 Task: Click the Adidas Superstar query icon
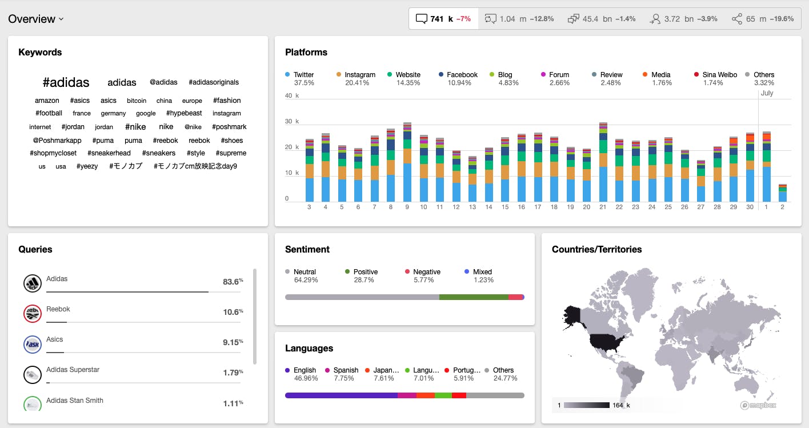pos(33,375)
